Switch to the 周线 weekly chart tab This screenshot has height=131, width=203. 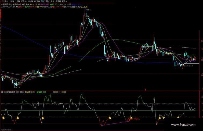coord(48,1)
